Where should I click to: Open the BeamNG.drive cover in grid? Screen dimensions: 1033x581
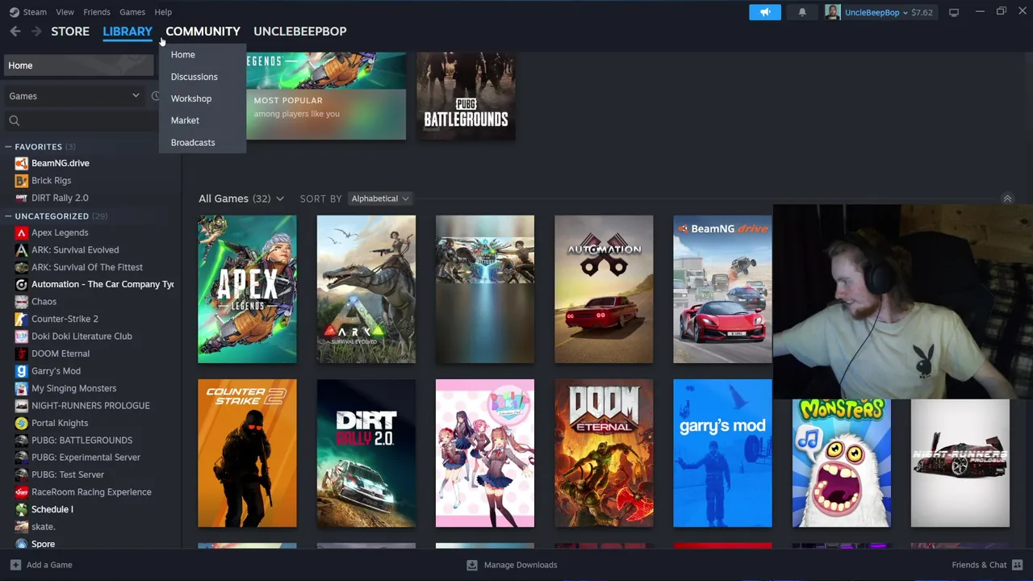(x=722, y=289)
